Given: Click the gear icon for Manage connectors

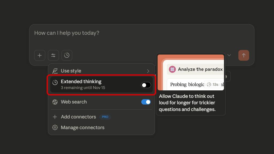Looking at the screenshot, I should pos(55,128).
